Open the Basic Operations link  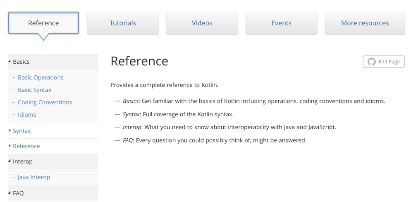41,77
